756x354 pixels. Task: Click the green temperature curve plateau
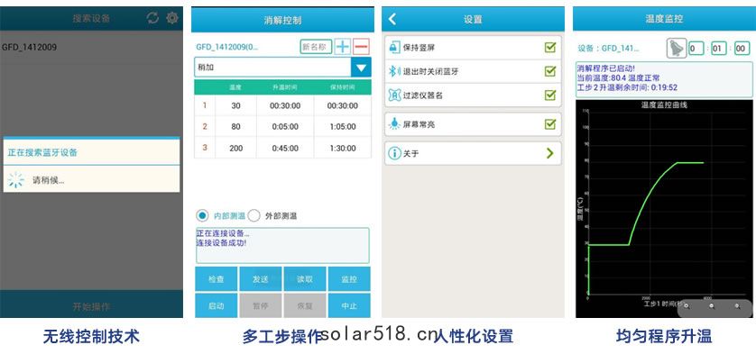point(690,163)
